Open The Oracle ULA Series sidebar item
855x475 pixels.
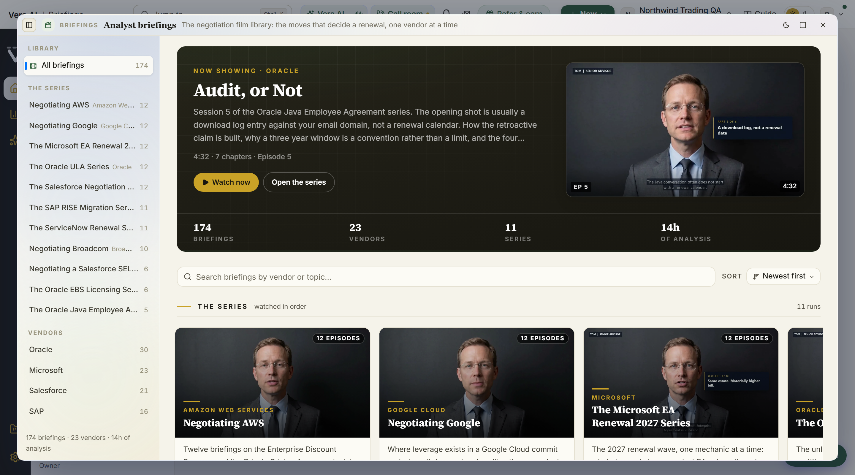(88, 167)
